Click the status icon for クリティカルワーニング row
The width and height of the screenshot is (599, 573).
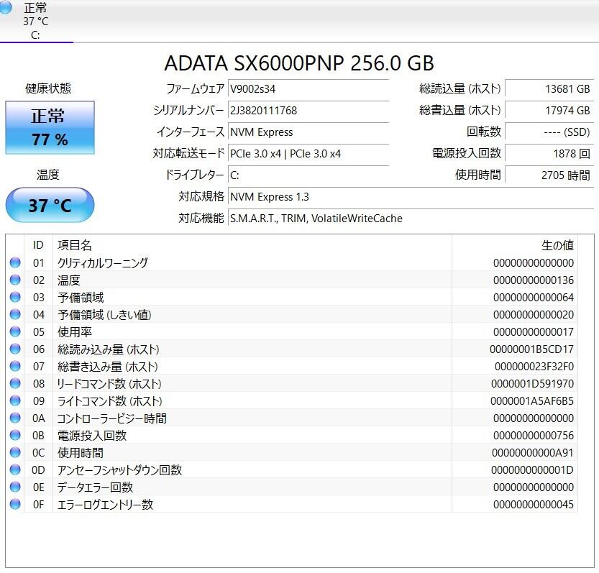[x=15, y=263]
